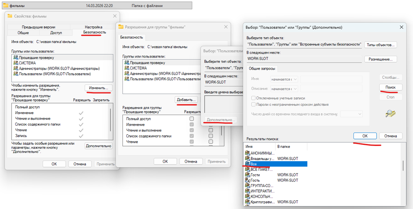Screen dimensions: 413x209
Task: Click the Владельцы у... result icon
Action: click(247, 158)
